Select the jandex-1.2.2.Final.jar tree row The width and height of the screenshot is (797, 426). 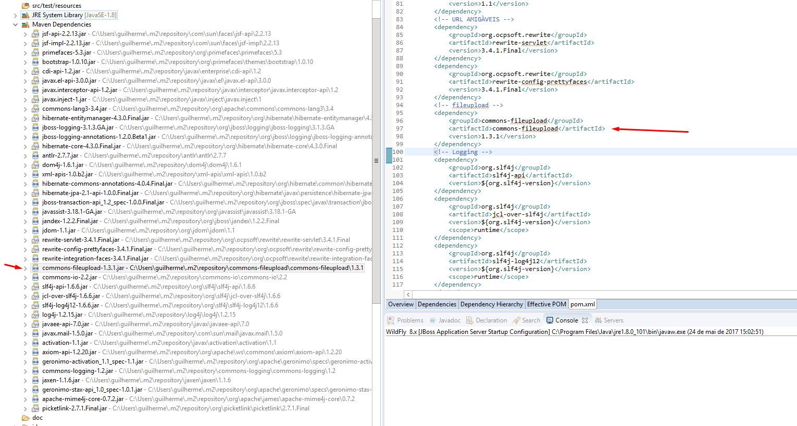click(x=155, y=221)
